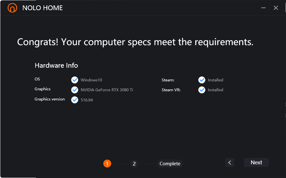Click the Congrats requirements message heading
The width and height of the screenshot is (286, 178).
click(135, 42)
